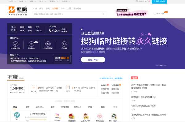Open the 江南BoyNam account avatar
Image resolution: width=185 pixels, height=122 pixels.
[86, 116]
